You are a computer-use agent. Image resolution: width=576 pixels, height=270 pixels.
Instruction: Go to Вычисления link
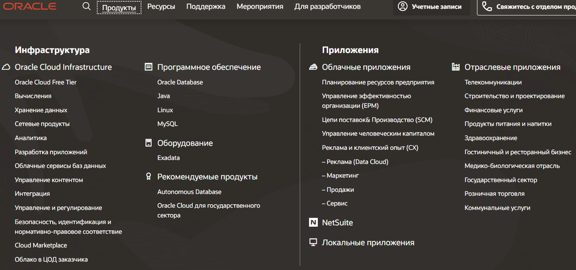click(x=33, y=96)
